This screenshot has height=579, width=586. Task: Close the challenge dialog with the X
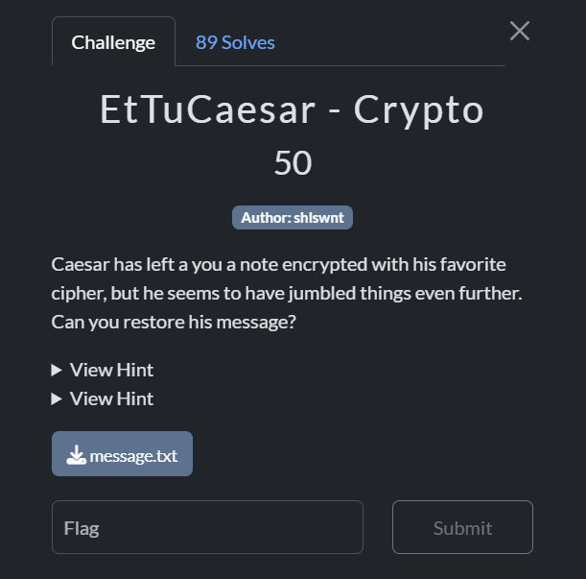coord(519,31)
